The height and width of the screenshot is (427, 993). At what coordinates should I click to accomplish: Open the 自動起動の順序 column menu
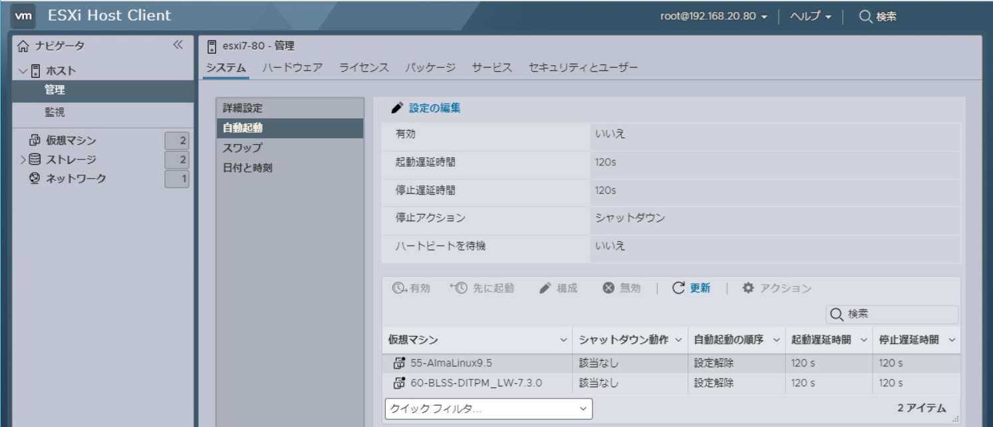776,340
